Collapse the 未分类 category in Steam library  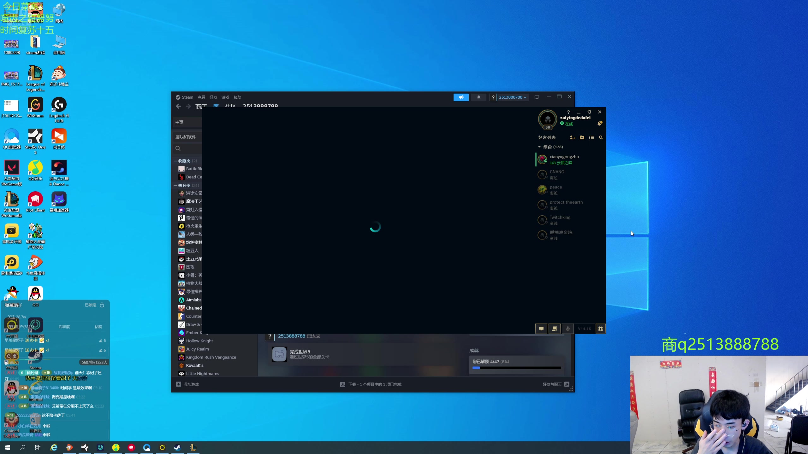(175, 185)
